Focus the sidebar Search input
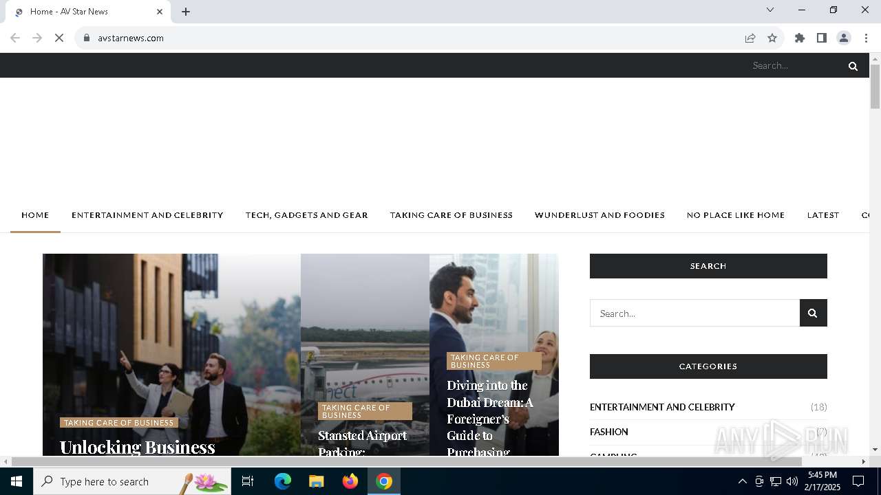This screenshot has width=881, height=495. pyautogui.click(x=694, y=313)
